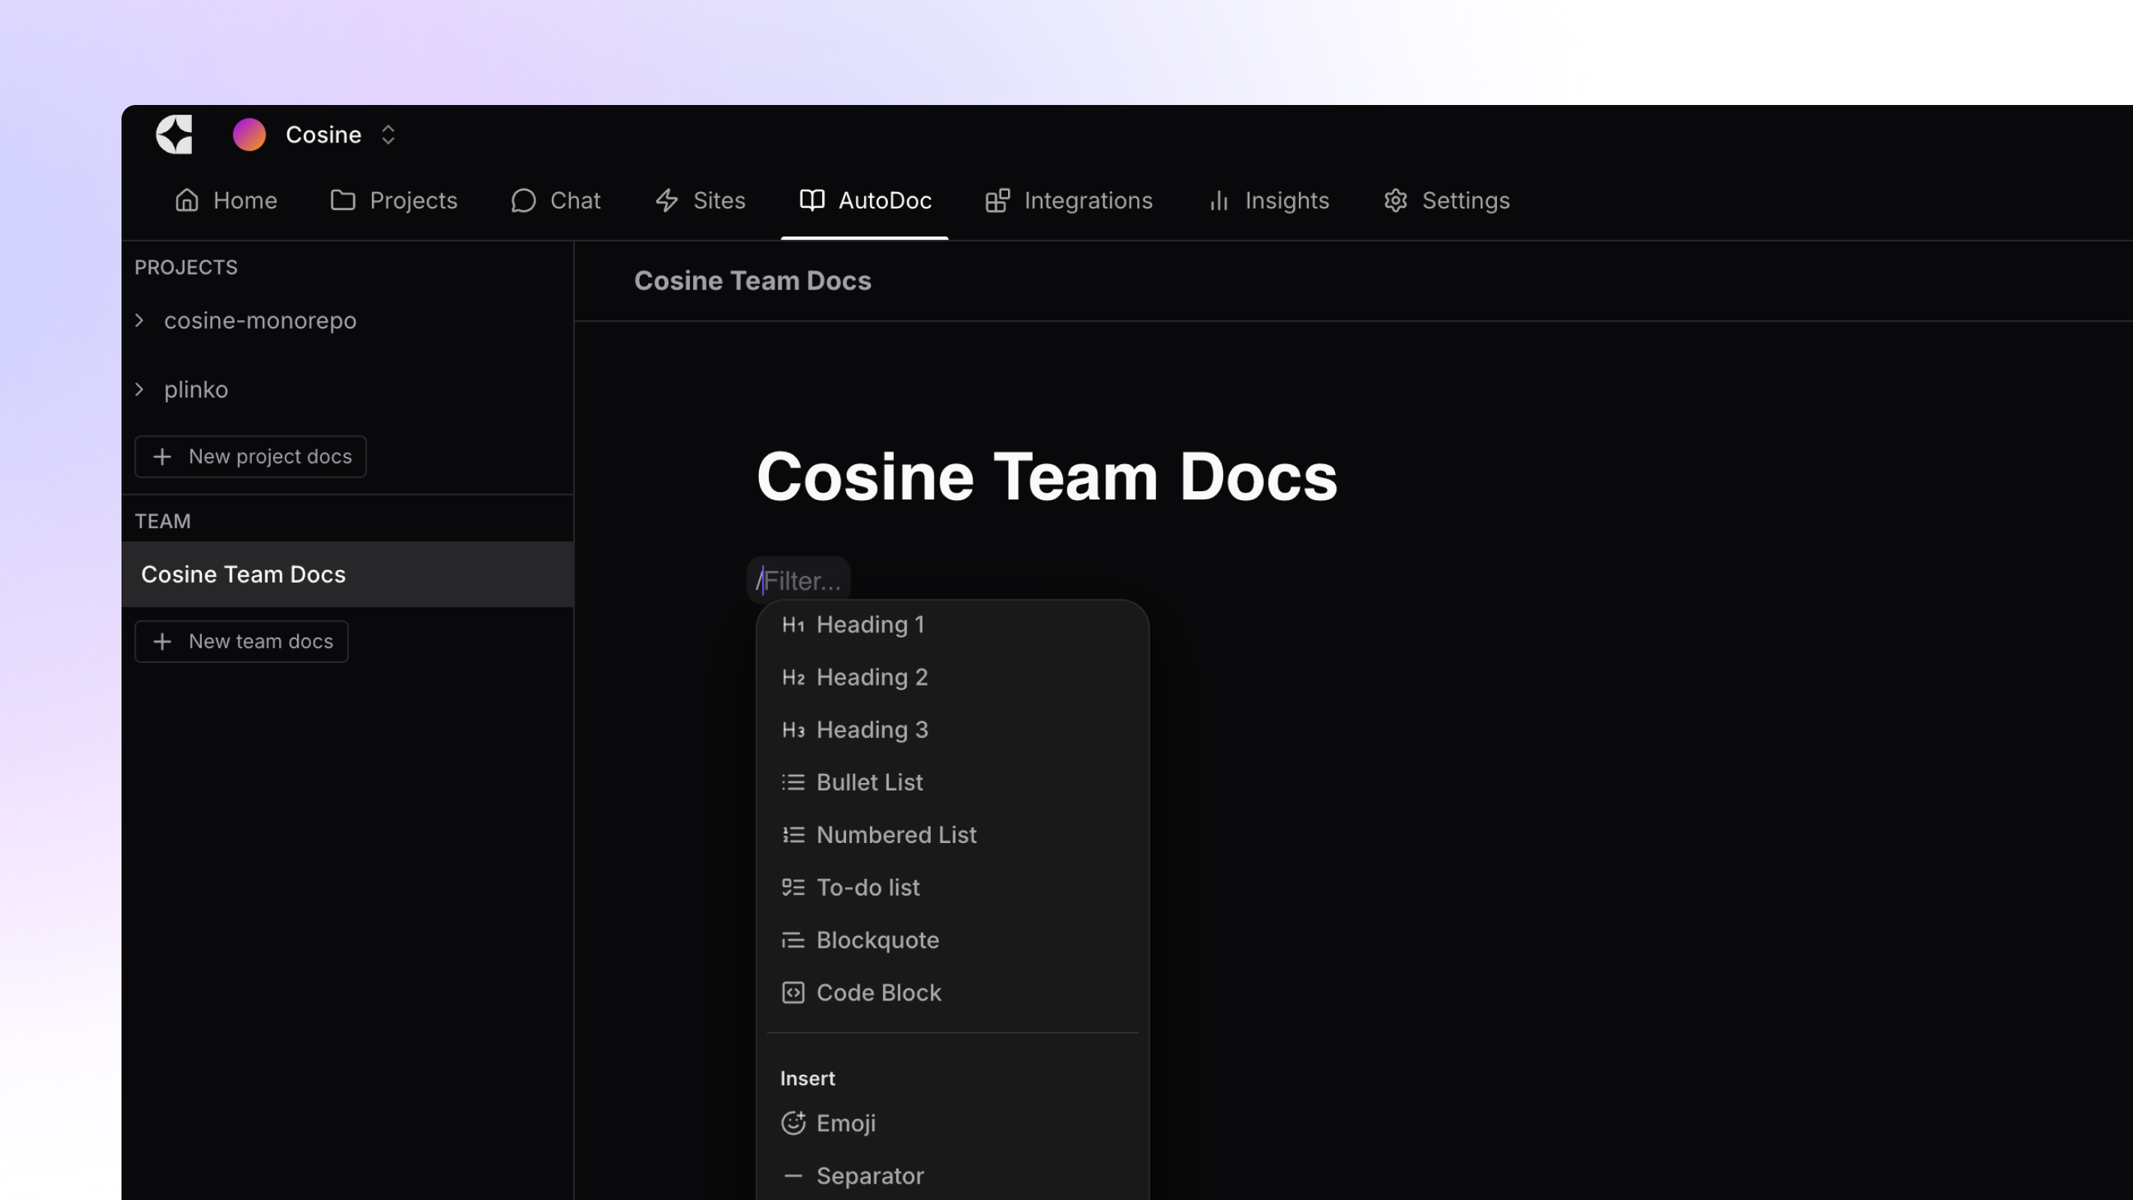Open the Cosine workspace switcher

[x=388, y=134]
